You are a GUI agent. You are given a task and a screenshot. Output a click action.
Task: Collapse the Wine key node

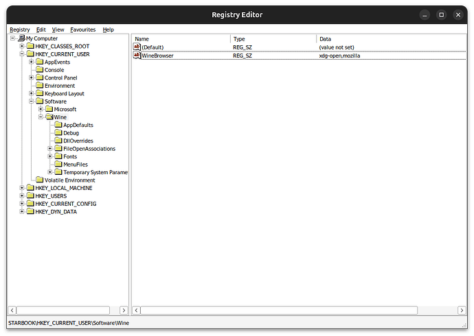(x=41, y=117)
